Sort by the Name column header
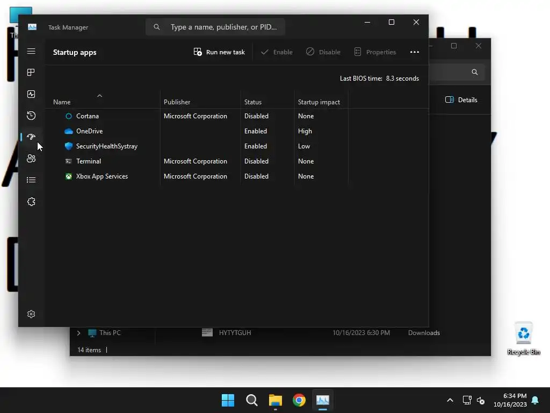The height and width of the screenshot is (413, 550). click(x=62, y=102)
